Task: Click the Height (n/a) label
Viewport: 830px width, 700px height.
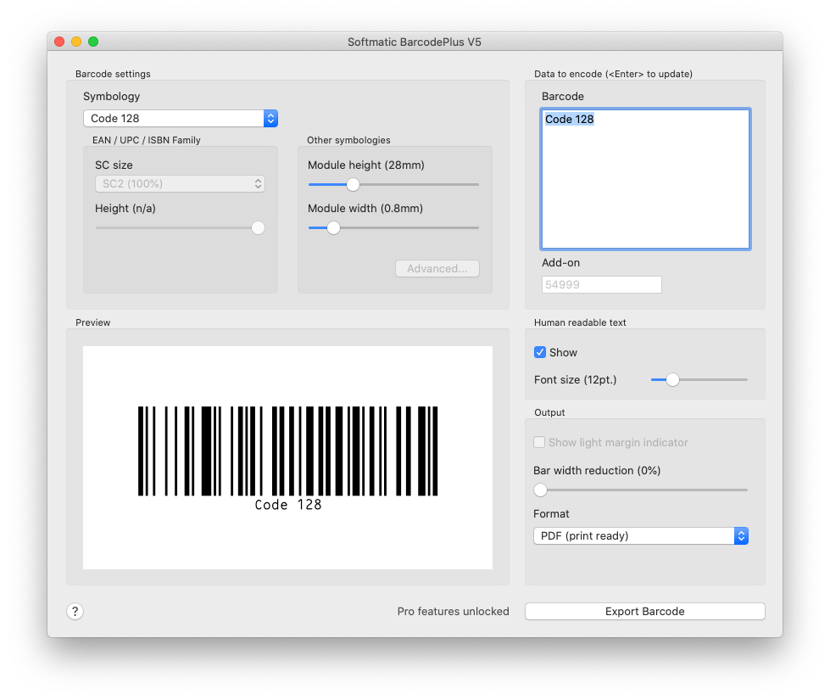Action: click(125, 209)
